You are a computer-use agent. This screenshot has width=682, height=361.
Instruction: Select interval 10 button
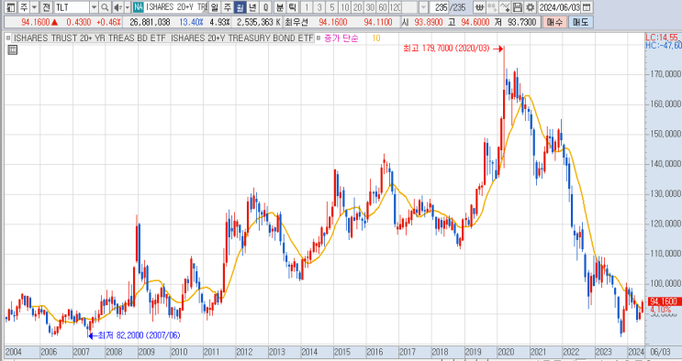pos(344,7)
